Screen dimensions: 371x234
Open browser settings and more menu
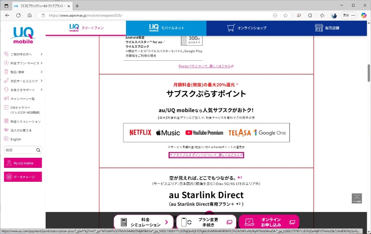pos(353,15)
